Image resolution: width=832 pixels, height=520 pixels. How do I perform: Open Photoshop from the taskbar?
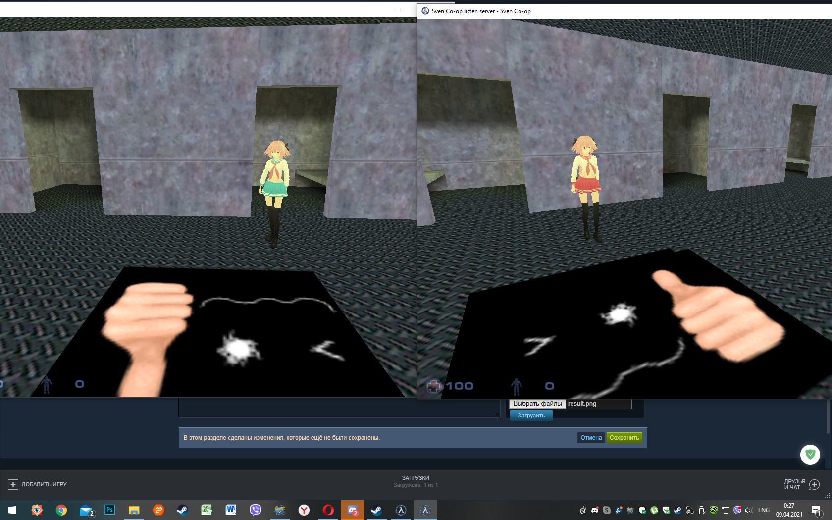[x=110, y=510]
